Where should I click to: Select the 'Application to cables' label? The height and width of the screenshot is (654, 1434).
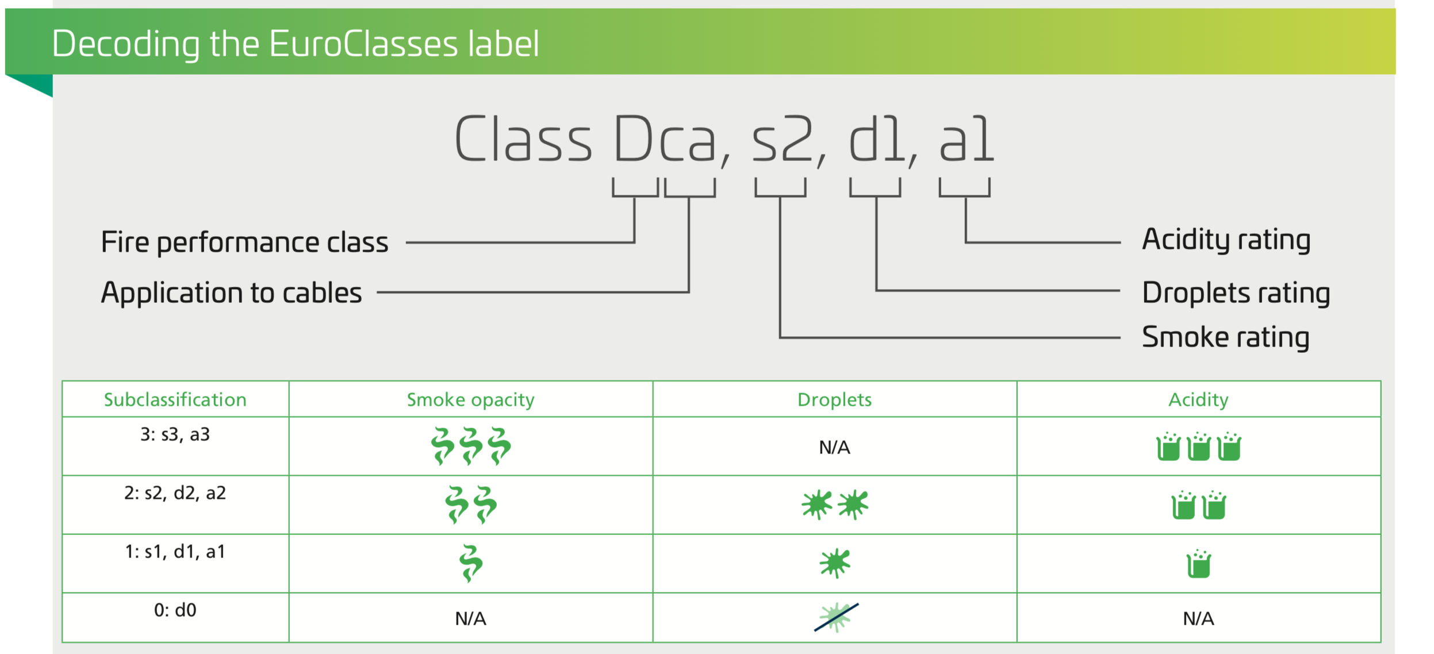pos(231,293)
